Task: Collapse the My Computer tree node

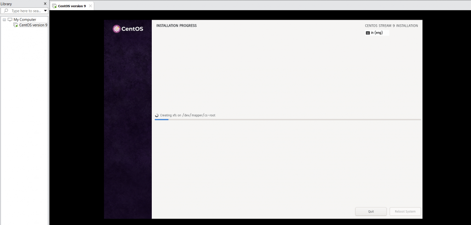Action: click(x=4, y=20)
